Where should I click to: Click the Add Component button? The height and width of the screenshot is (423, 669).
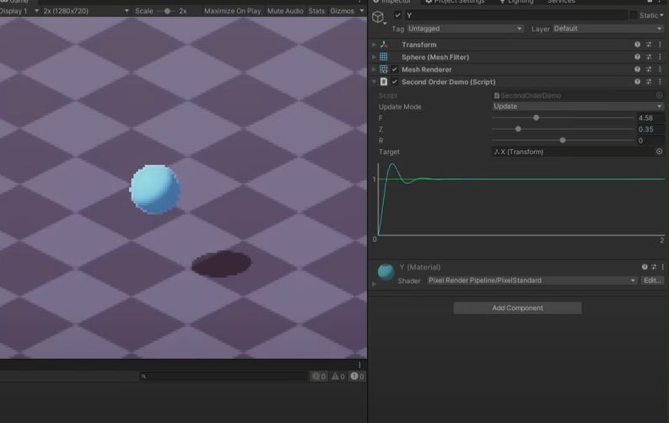click(517, 308)
